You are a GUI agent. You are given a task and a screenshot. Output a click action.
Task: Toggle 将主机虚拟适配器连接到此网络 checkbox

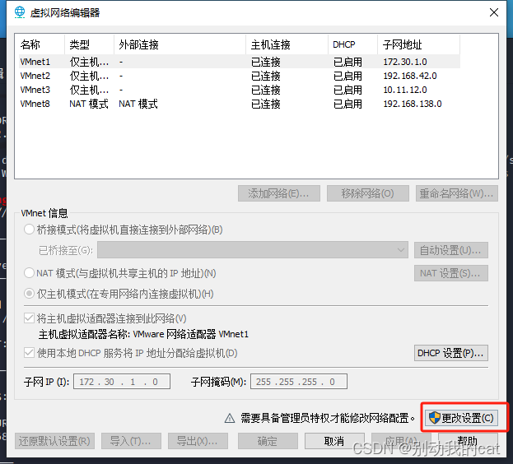pos(29,318)
